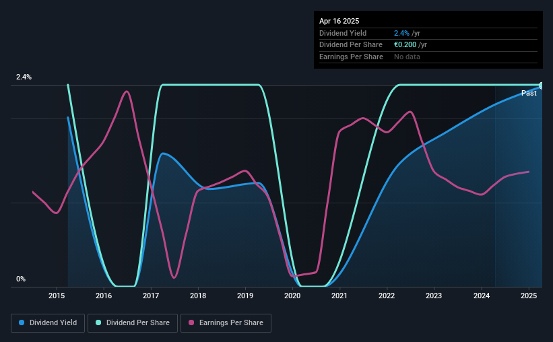This screenshot has width=553, height=342.
Task: Click the 2022 x-axis label
Action: 387,296
